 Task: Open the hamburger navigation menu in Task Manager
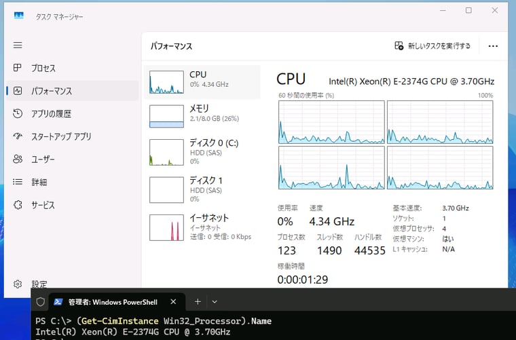pos(18,45)
